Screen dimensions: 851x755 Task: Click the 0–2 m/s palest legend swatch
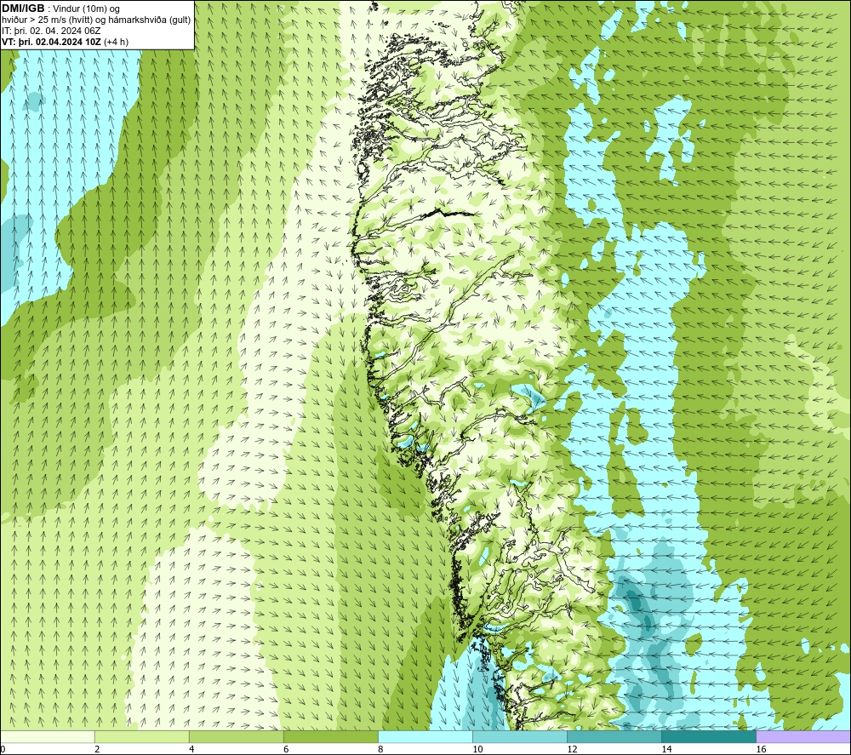coord(47,736)
